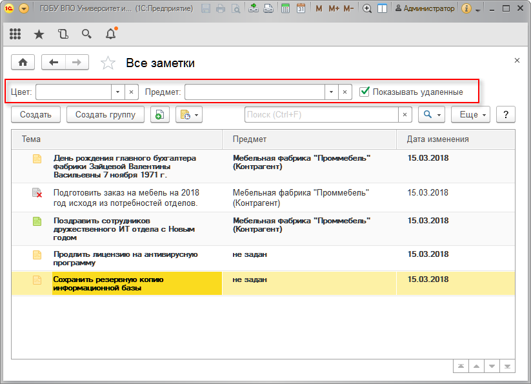Select the День рождения главного бухгалтера note
This screenshot has height=384, width=531.
tap(263, 167)
